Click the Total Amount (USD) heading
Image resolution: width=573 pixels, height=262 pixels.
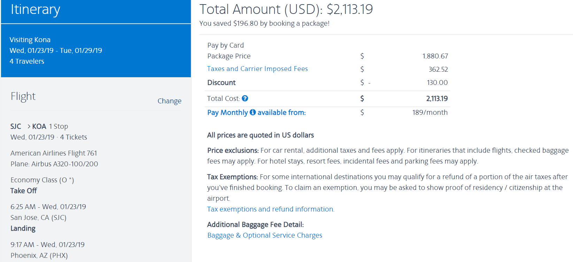point(286,9)
